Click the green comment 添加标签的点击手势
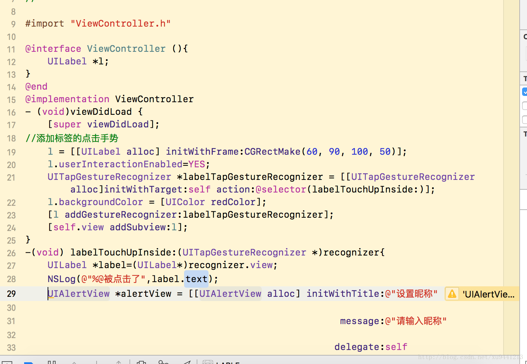The width and height of the screenshot is (527, 364). [x=72, y=138]
